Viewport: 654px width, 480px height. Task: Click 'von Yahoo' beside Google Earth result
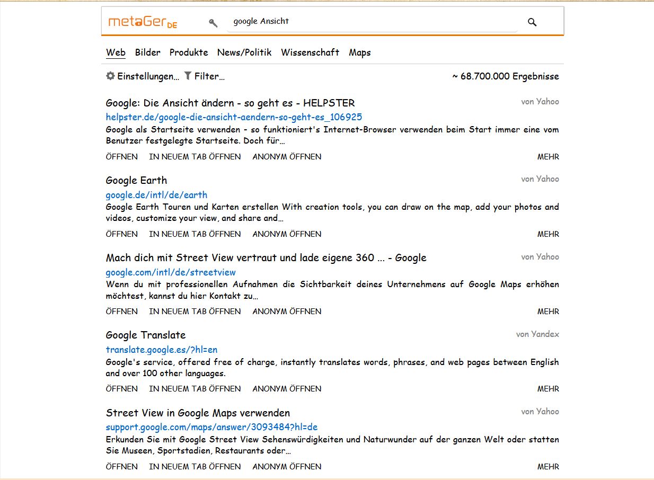(x=540, y=179)
